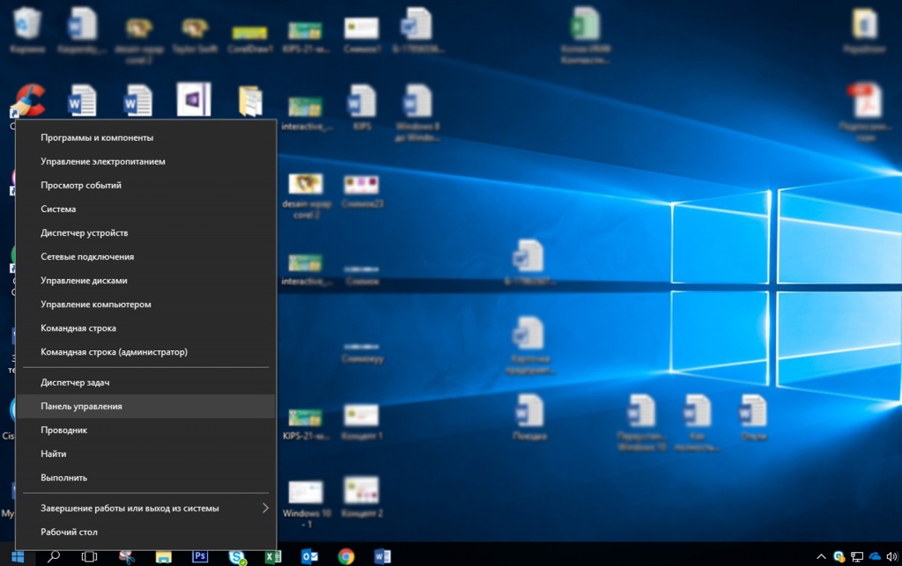Select the yellow folder desktop icon
This screenshot has width=902, height=566.
pyautogui.click(x=250, y=101)
